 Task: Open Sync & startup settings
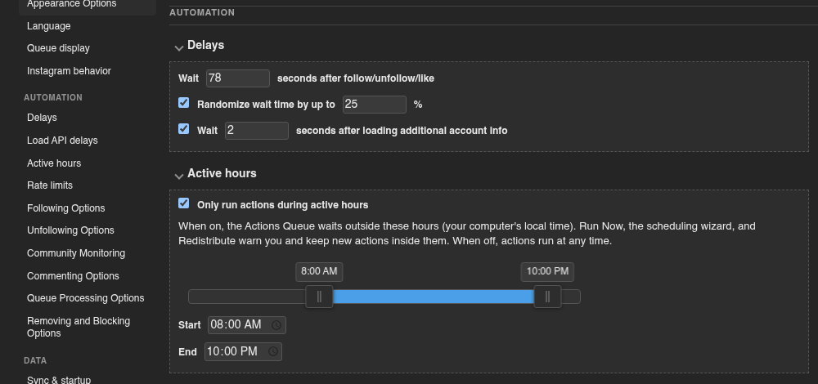[x=59, y=379]
